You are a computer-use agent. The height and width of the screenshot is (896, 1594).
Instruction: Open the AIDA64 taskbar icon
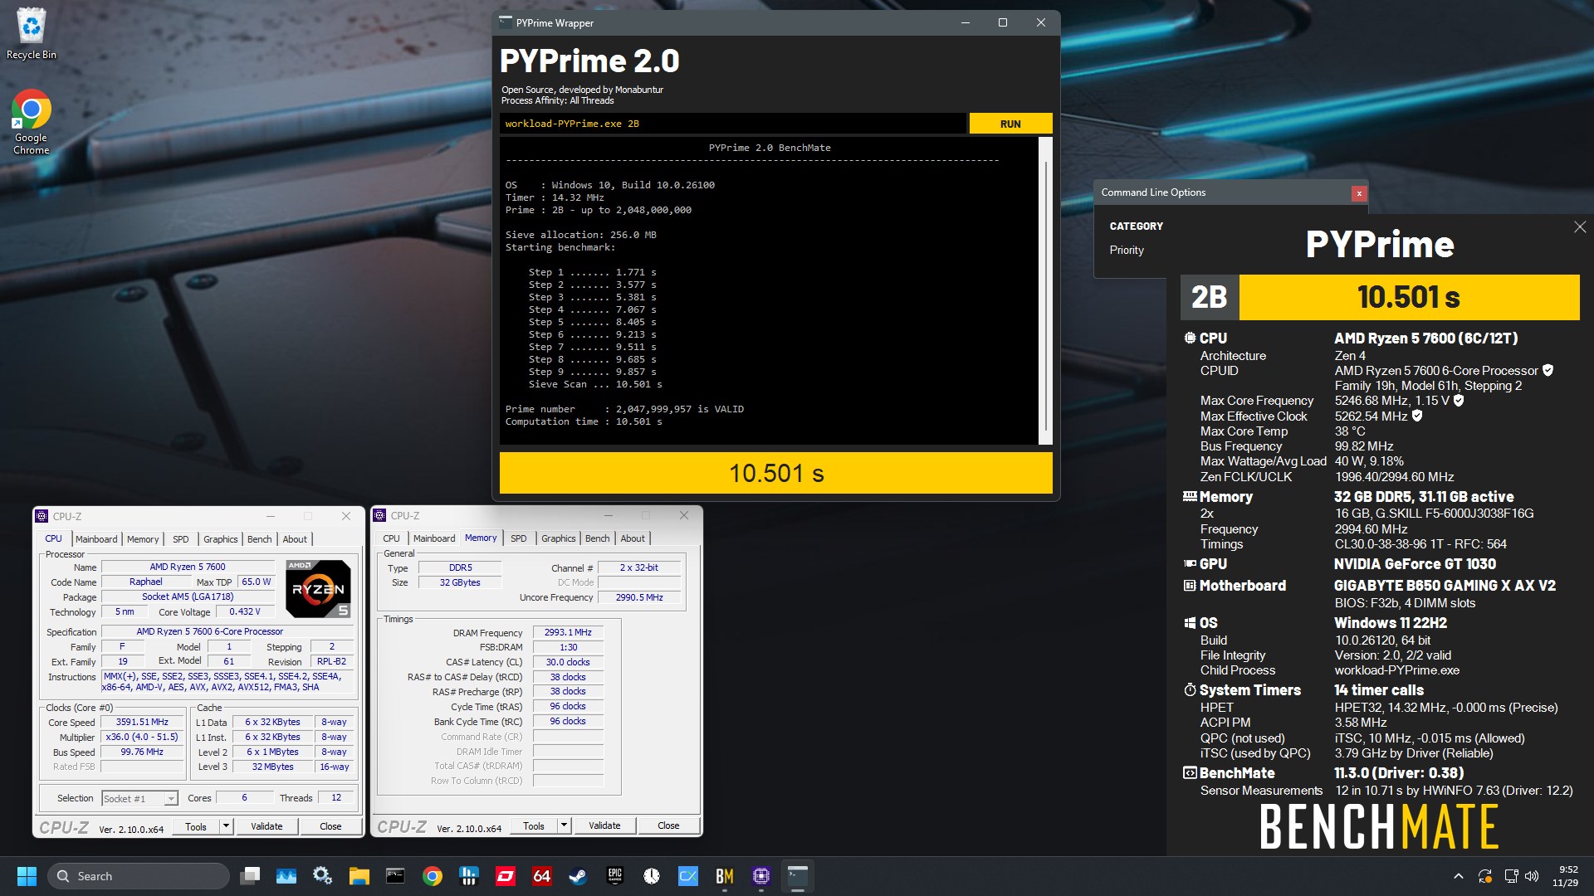[541, 876]
